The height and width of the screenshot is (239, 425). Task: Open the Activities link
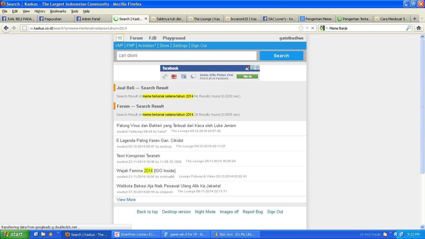point(147,45)
